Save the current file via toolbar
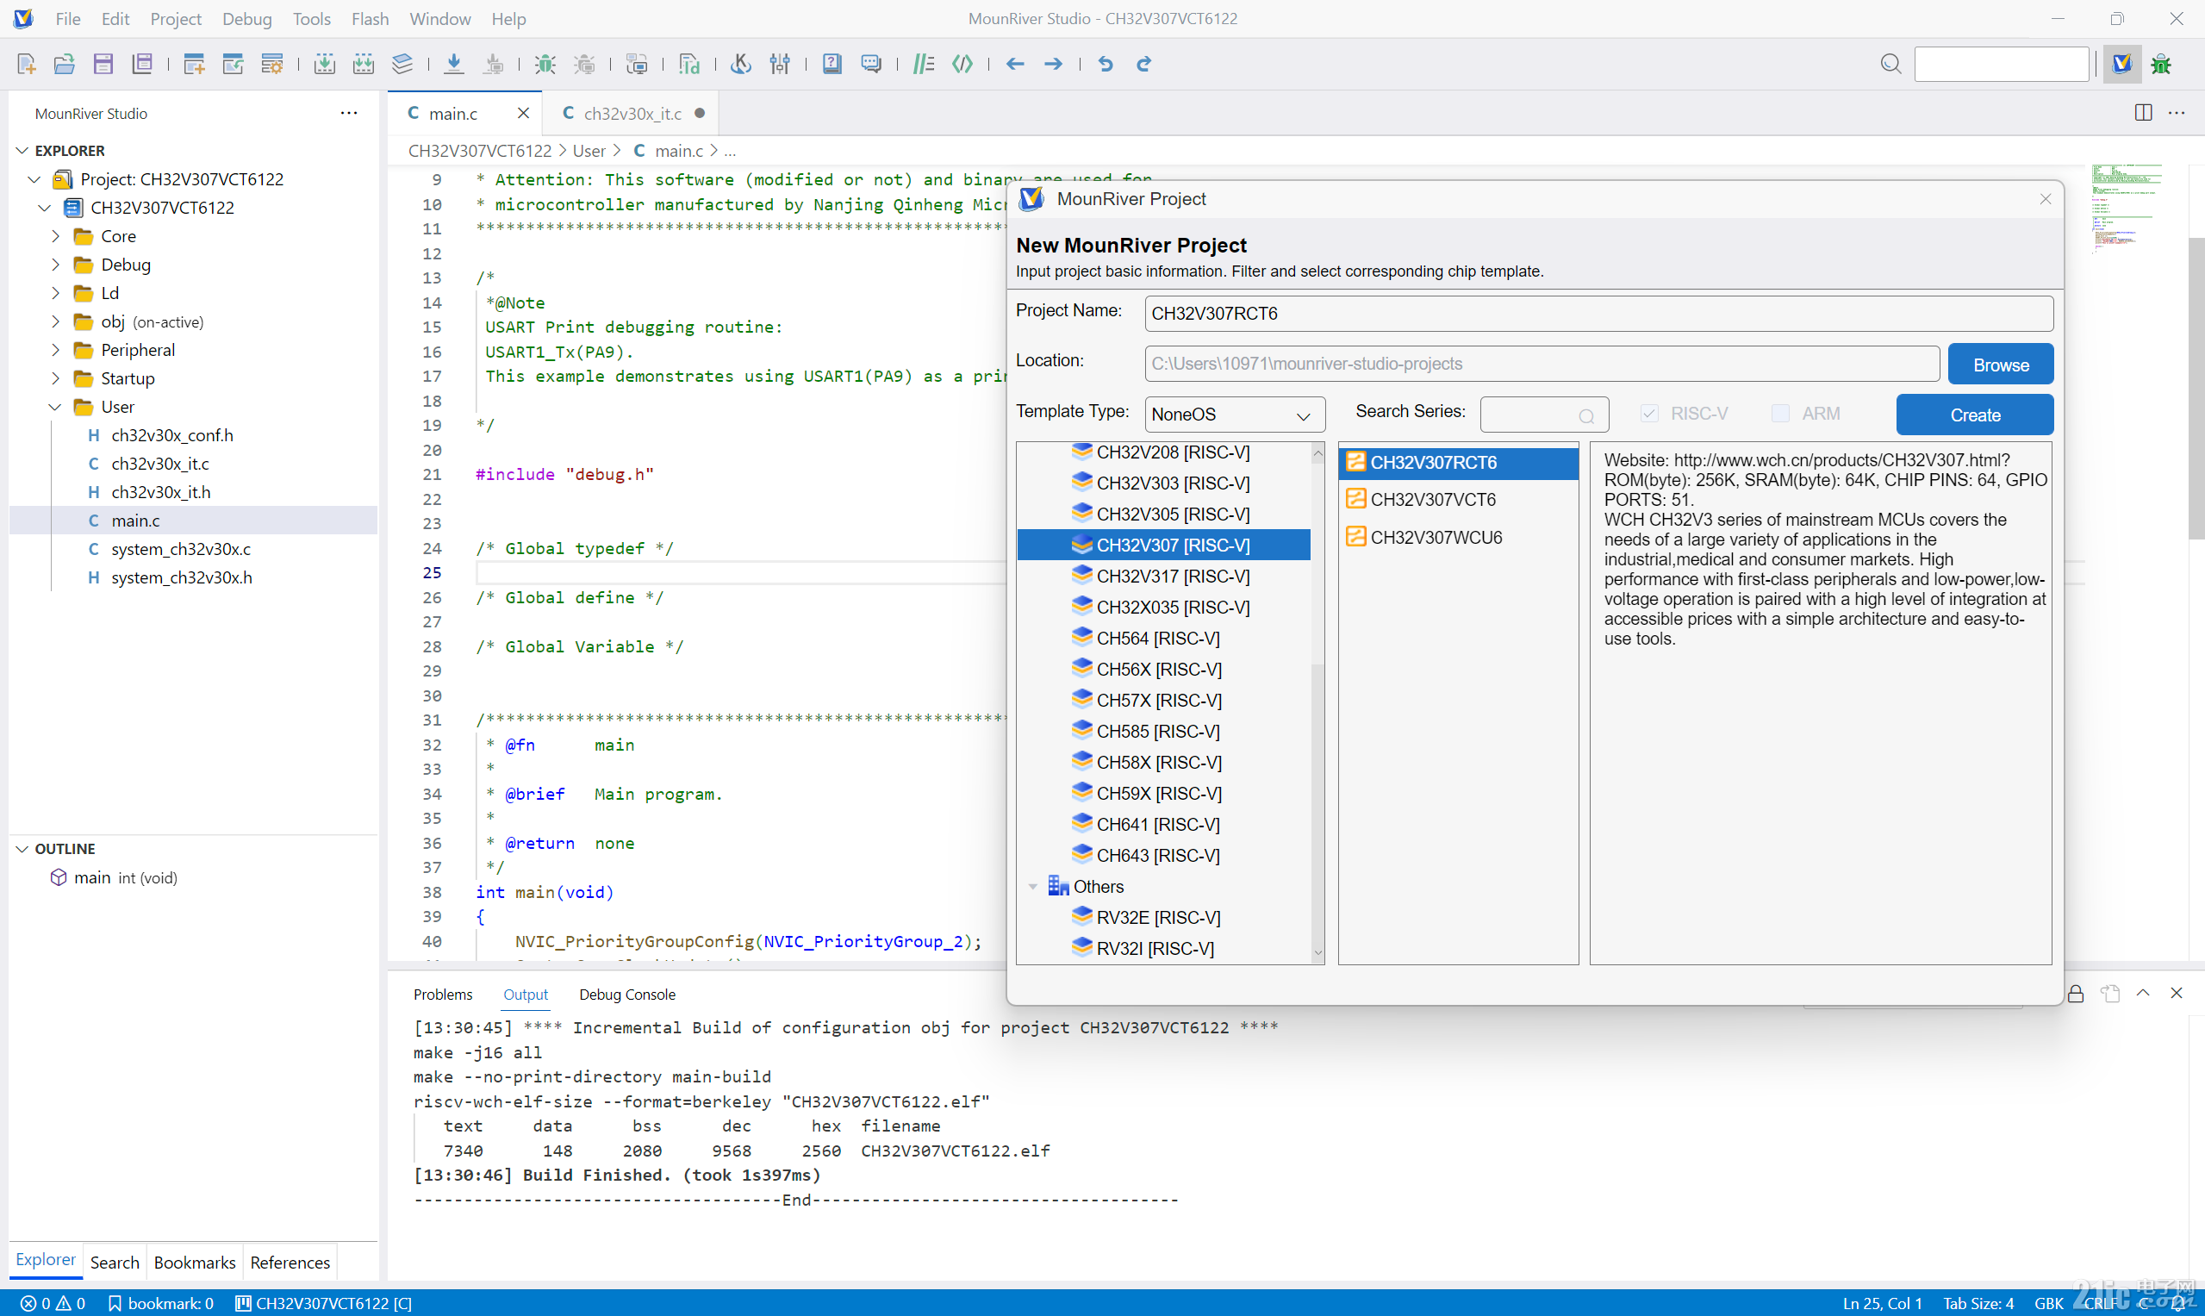Screen dimensions: 2205x1316 [x=103, y=64]
